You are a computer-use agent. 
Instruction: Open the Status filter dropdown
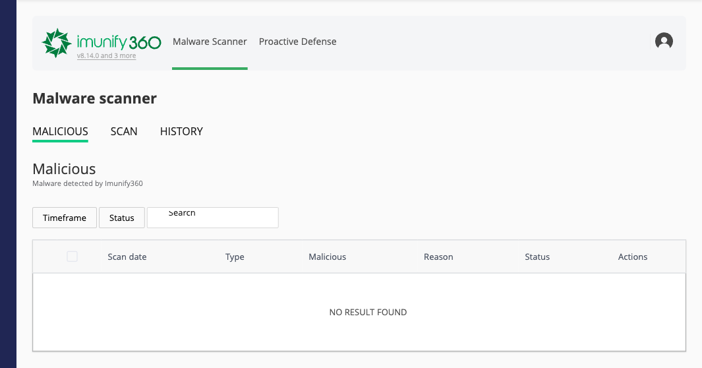[122, 218]
